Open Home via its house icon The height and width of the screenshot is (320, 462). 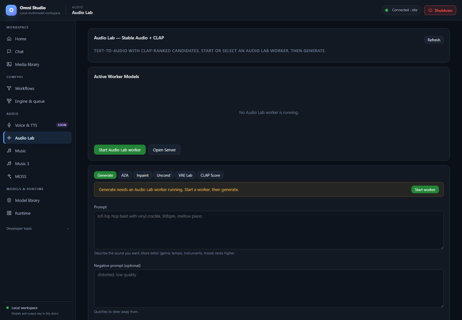[x=9, y=39]
